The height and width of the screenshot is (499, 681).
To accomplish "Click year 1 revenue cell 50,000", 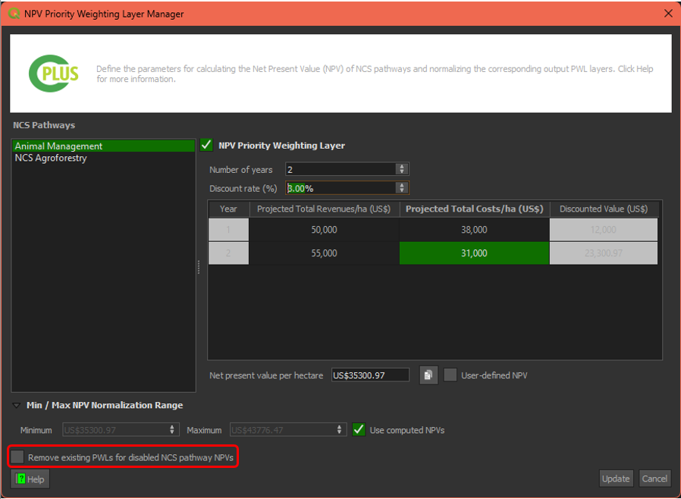I will coord(324,230).
